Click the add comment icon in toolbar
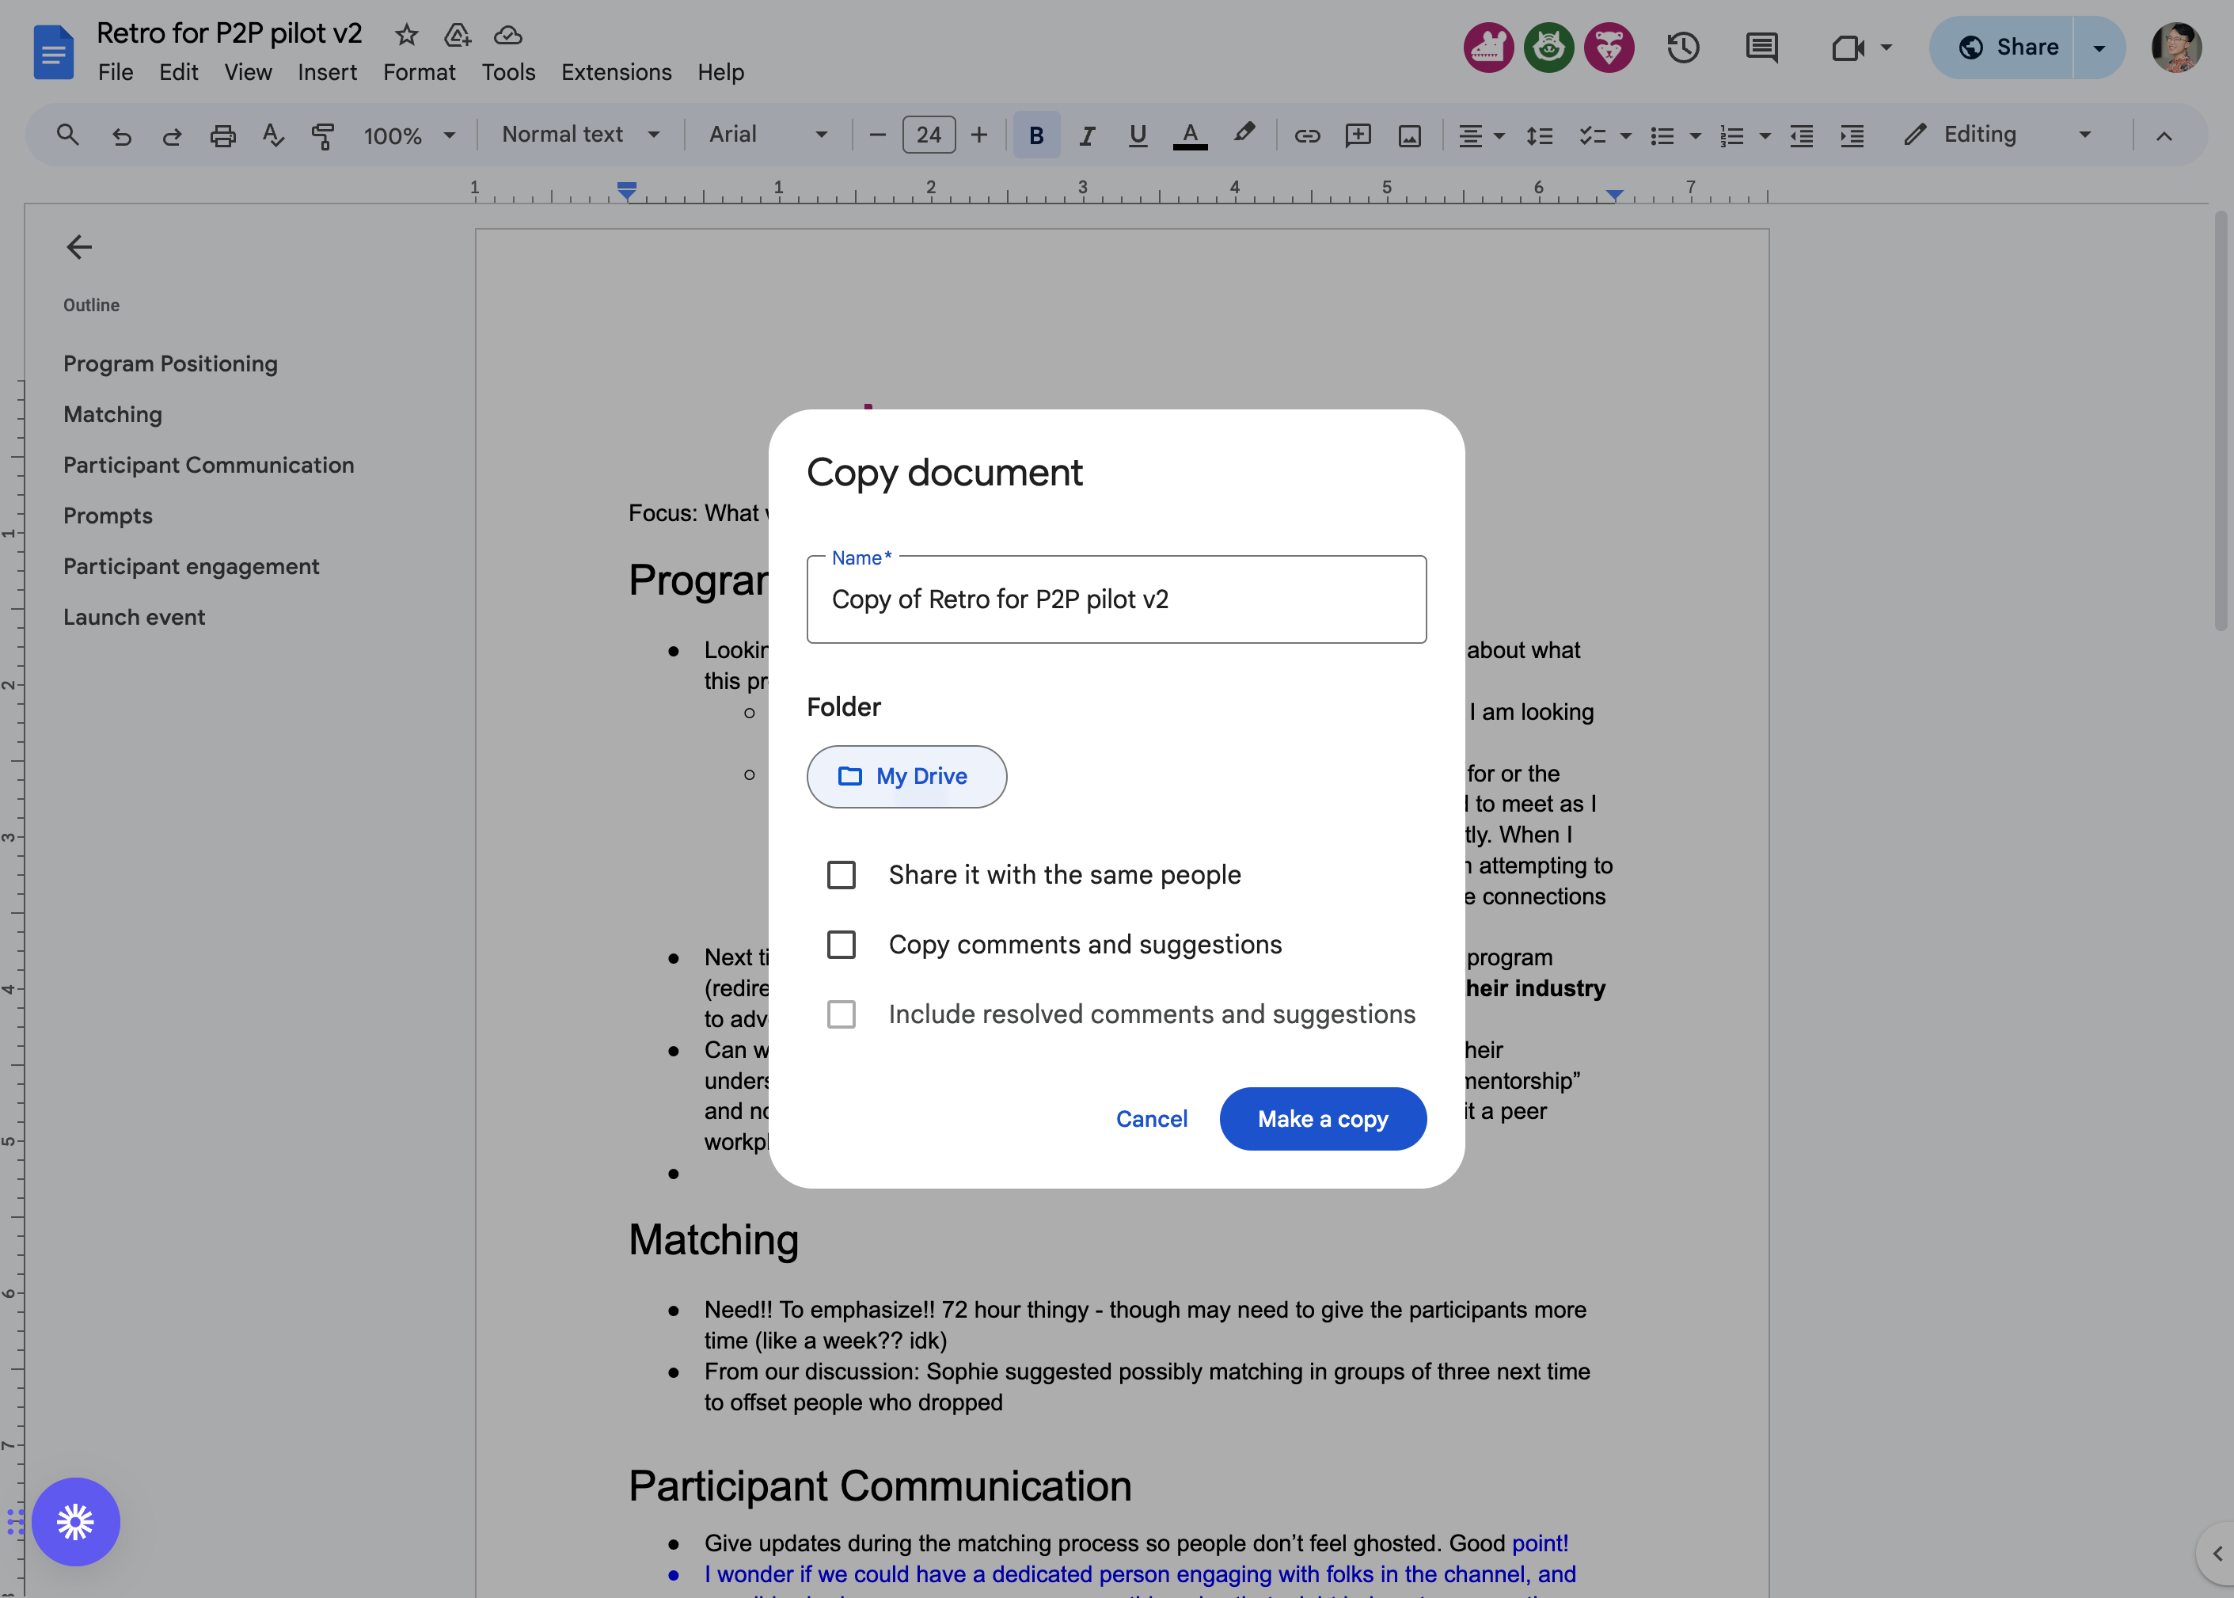Viewport: 2234px width, 1598px height. pos(1358,135)
